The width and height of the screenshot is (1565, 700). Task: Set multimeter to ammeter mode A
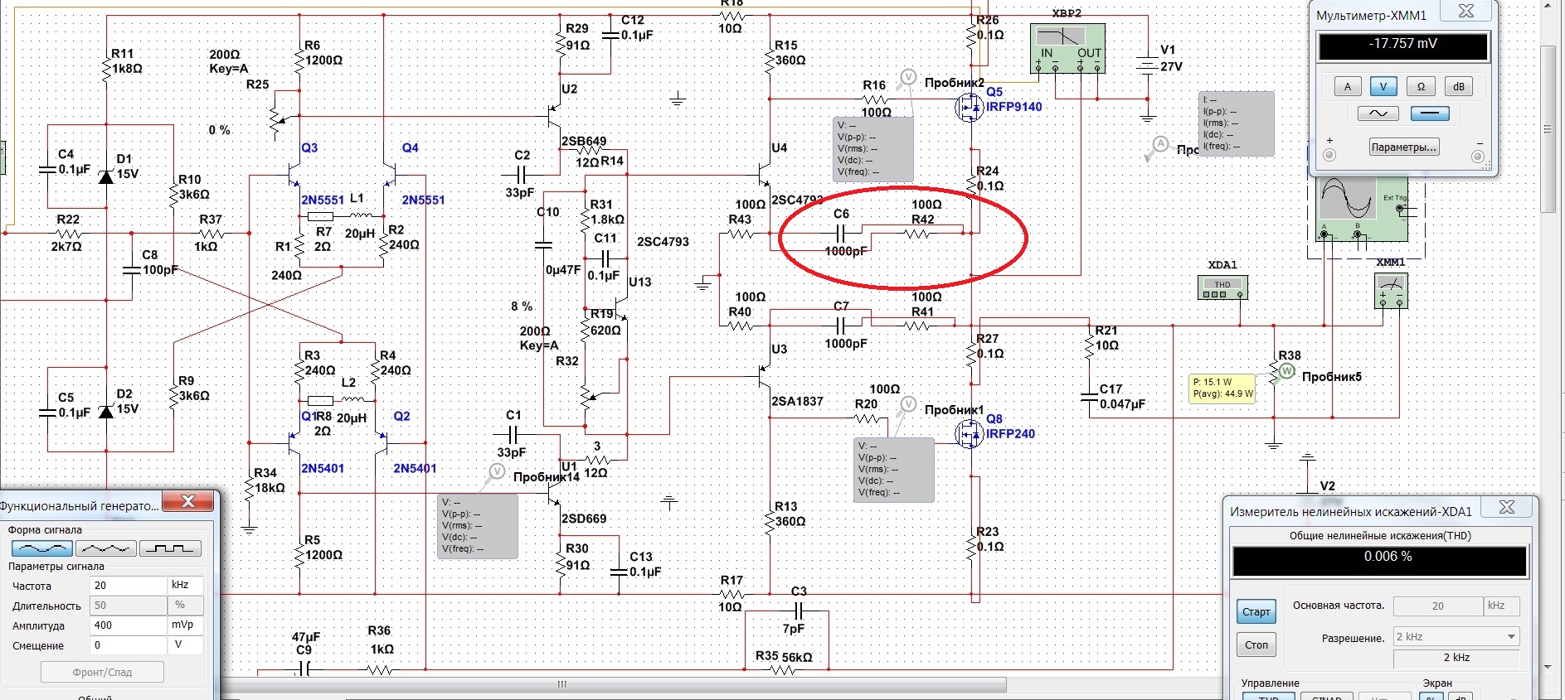[x=1348, y=86]
